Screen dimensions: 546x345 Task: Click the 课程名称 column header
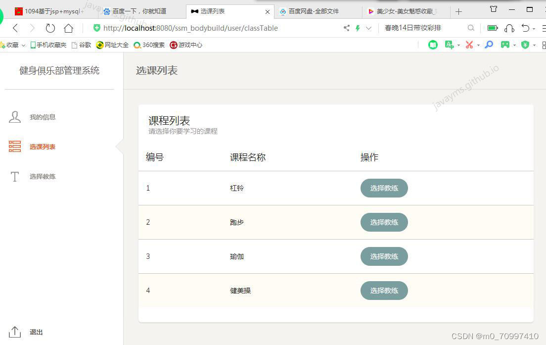[x=248, y=157]
